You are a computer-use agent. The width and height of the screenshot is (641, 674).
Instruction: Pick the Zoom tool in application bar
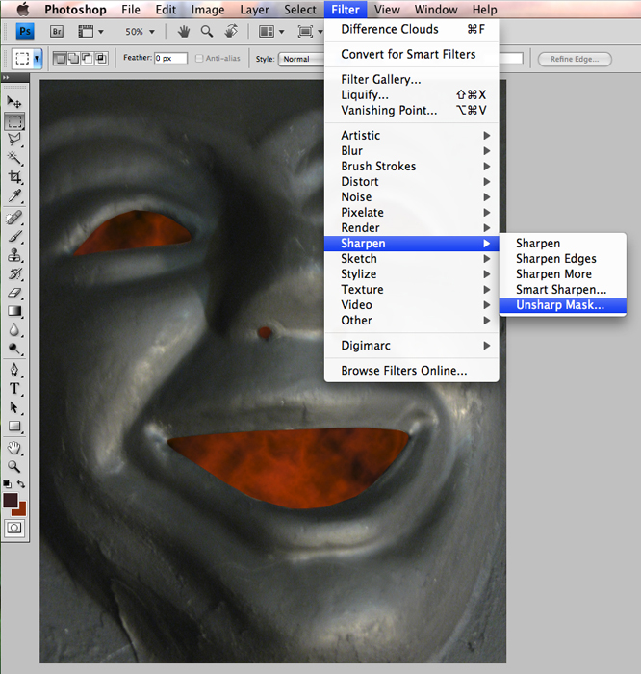(x=207, y=32)
